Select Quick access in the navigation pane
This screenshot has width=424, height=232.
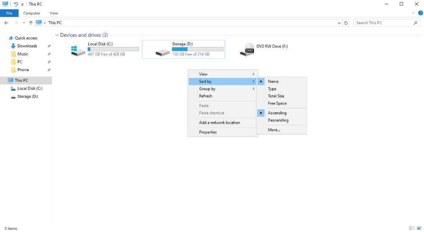(x=26, y=38)
